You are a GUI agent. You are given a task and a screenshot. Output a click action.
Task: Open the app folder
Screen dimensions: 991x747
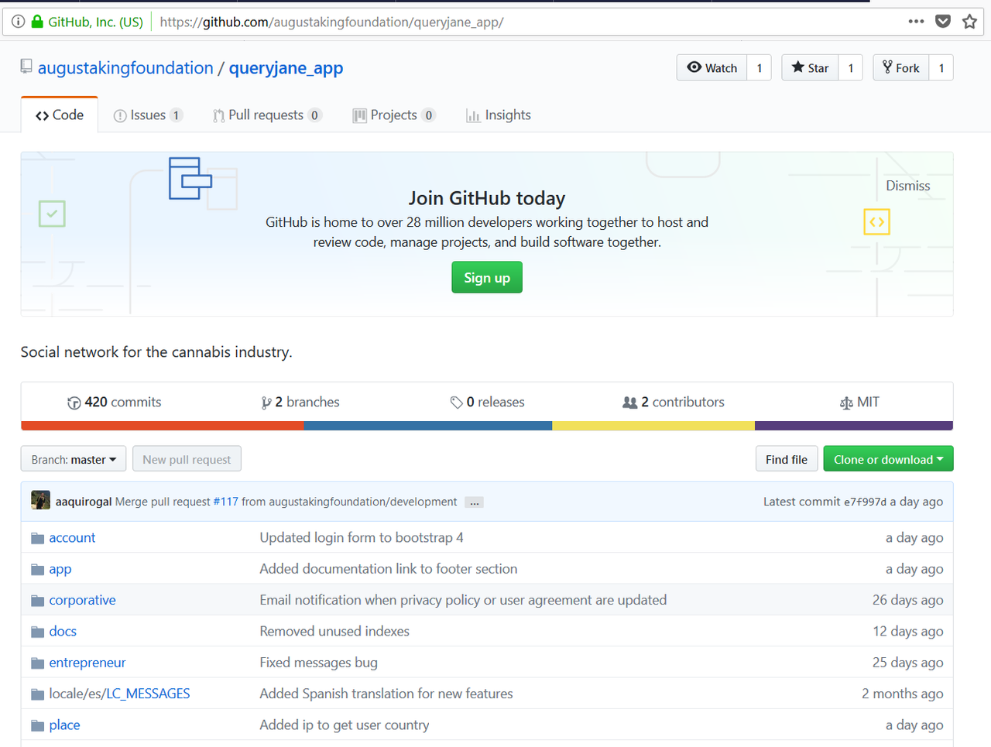click(60, 569)
